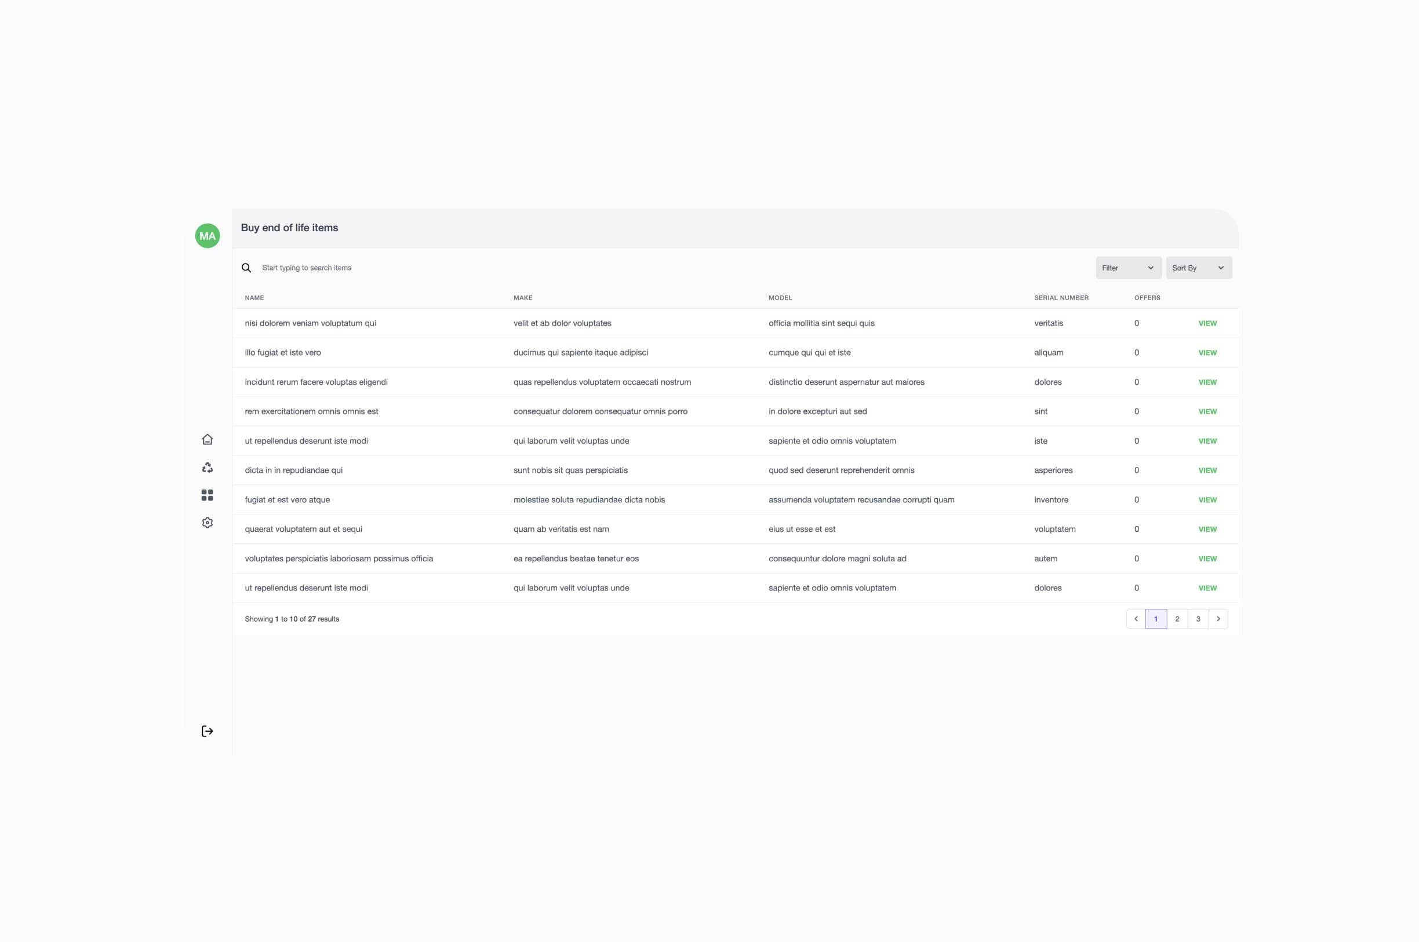Click 'quaerat voluptatem aut et sequi' cell
This screenshot has height=942, width=1419.
coord(304,530)
